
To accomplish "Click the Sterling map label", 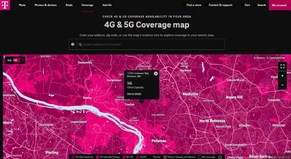I will point(52,152).
